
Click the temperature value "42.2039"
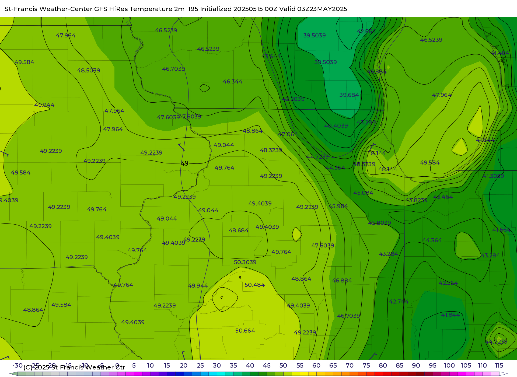(293, 99)
